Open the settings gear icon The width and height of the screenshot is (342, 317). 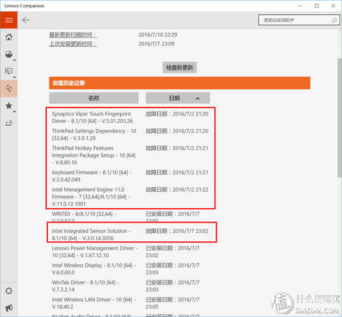[9, 291]
